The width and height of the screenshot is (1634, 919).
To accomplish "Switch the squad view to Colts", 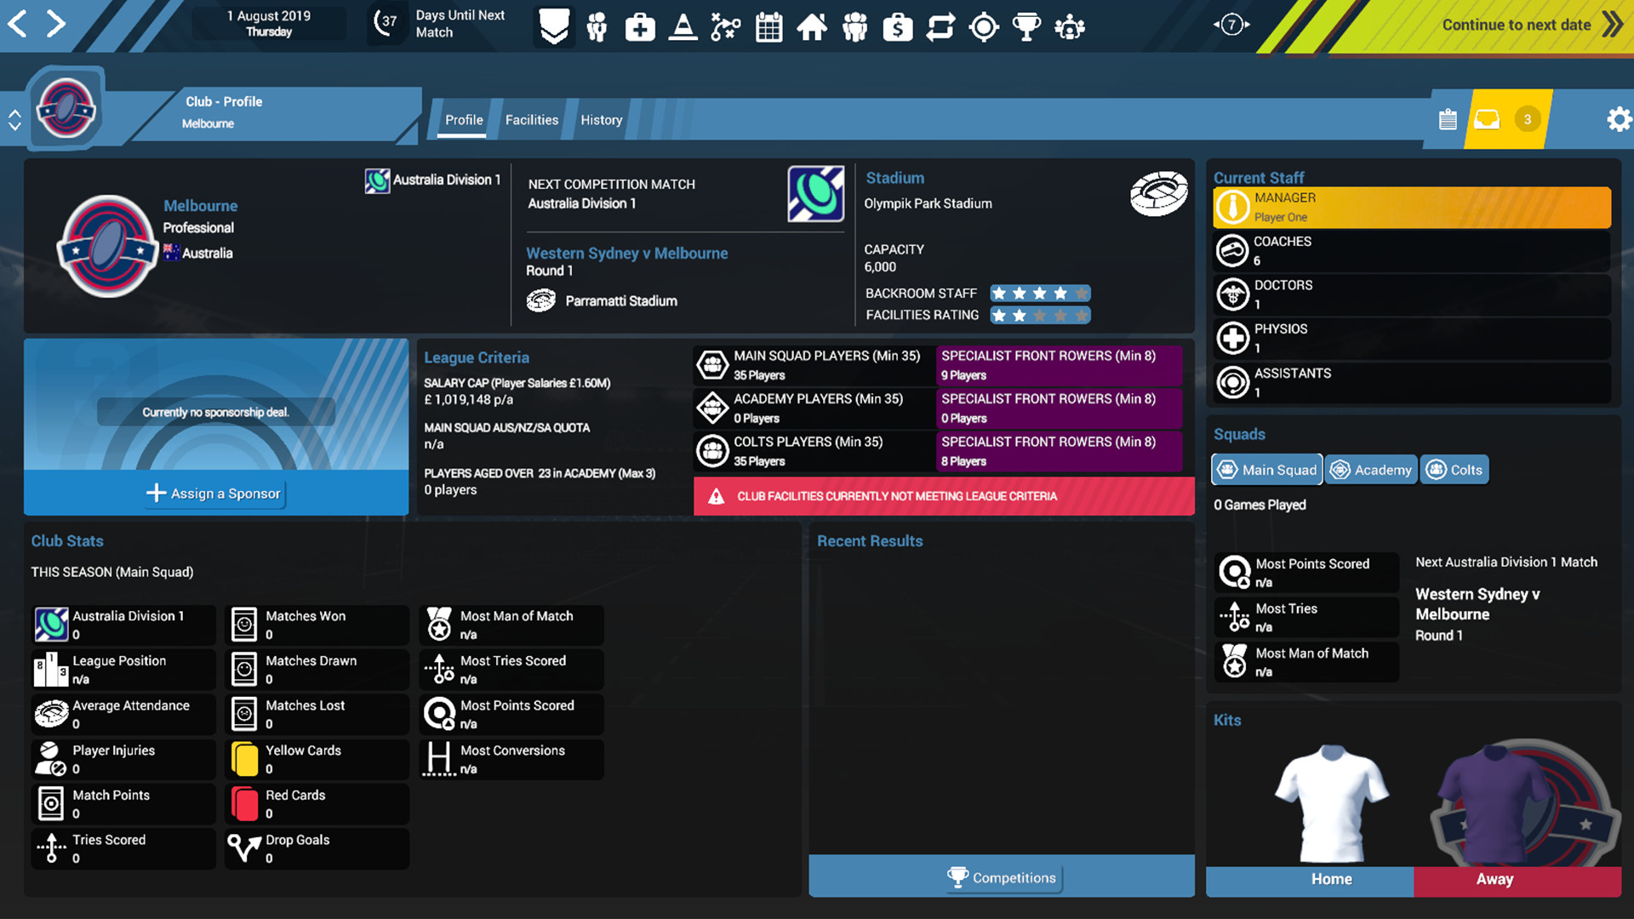I will coord(1454,469).
